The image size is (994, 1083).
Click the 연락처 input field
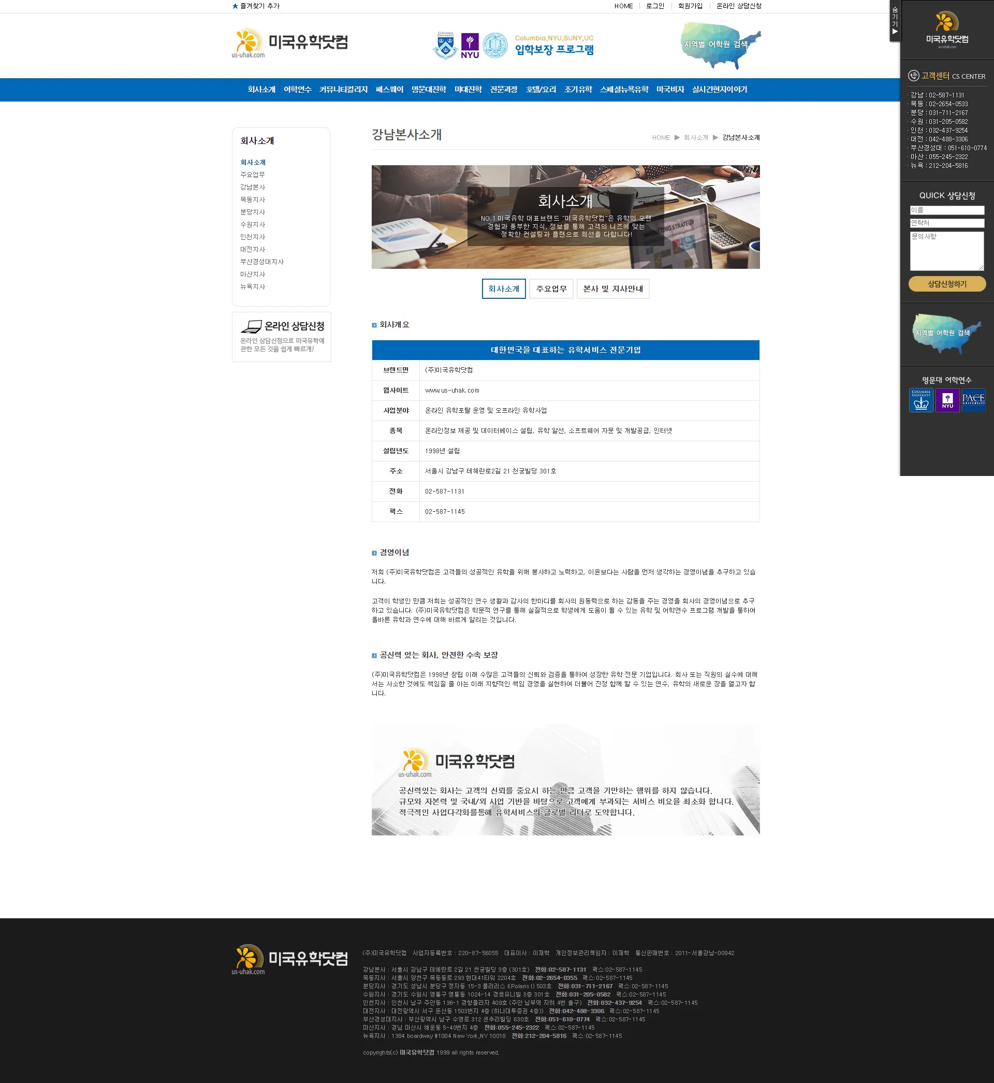947,223
